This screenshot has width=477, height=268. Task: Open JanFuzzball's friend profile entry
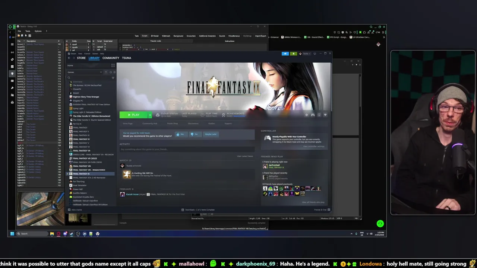(x=274, y=166)
